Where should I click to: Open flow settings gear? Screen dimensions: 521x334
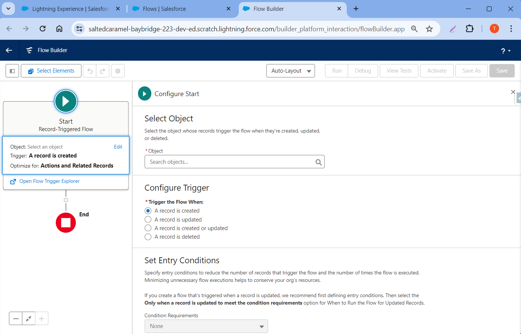[118, 71]
